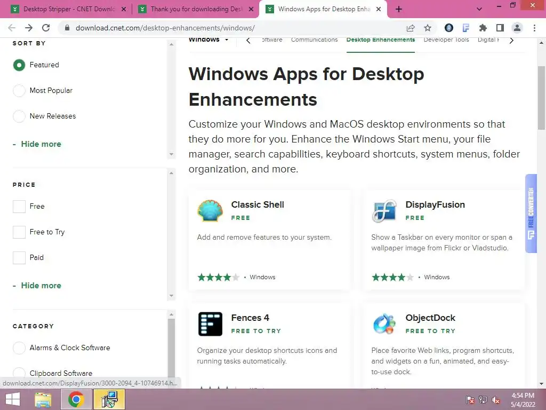Click the address bar URL field

(230, 28)
